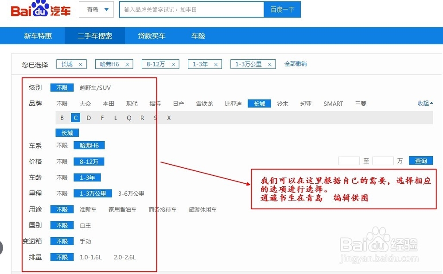This screenshot has height=274, width=443.
Task: Select 越野车/SUV level option
Action: coord(95,88)
